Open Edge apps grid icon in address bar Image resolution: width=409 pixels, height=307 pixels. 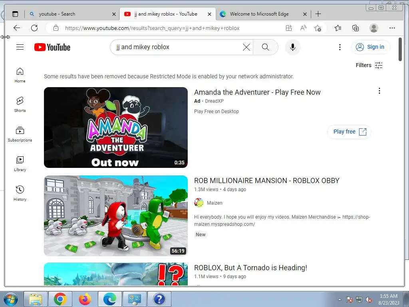(288, 28)
